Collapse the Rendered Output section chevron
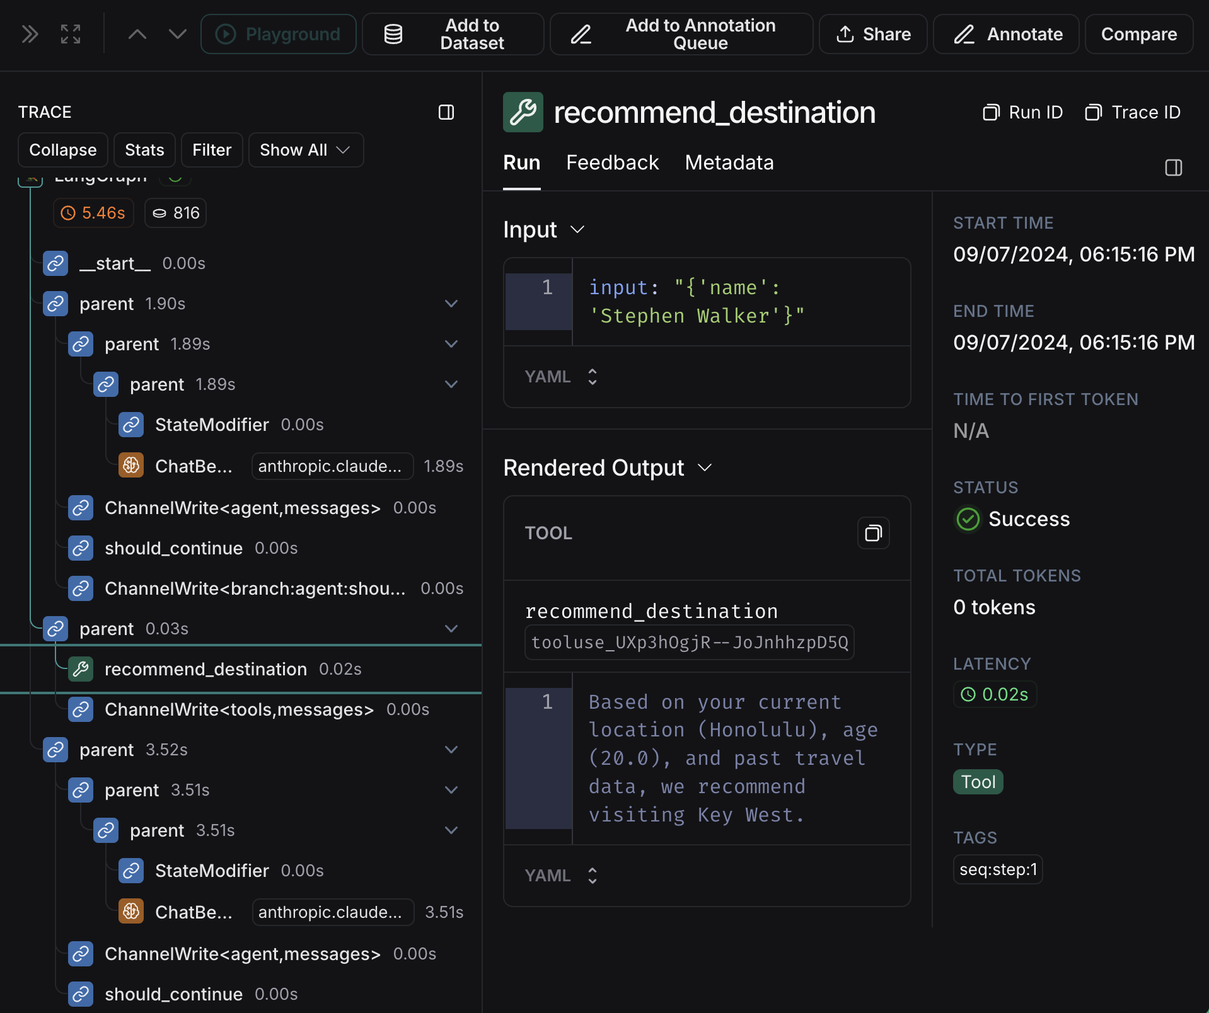The width and height of the screenshot is (1209, 1013). (x=705, y=467)
